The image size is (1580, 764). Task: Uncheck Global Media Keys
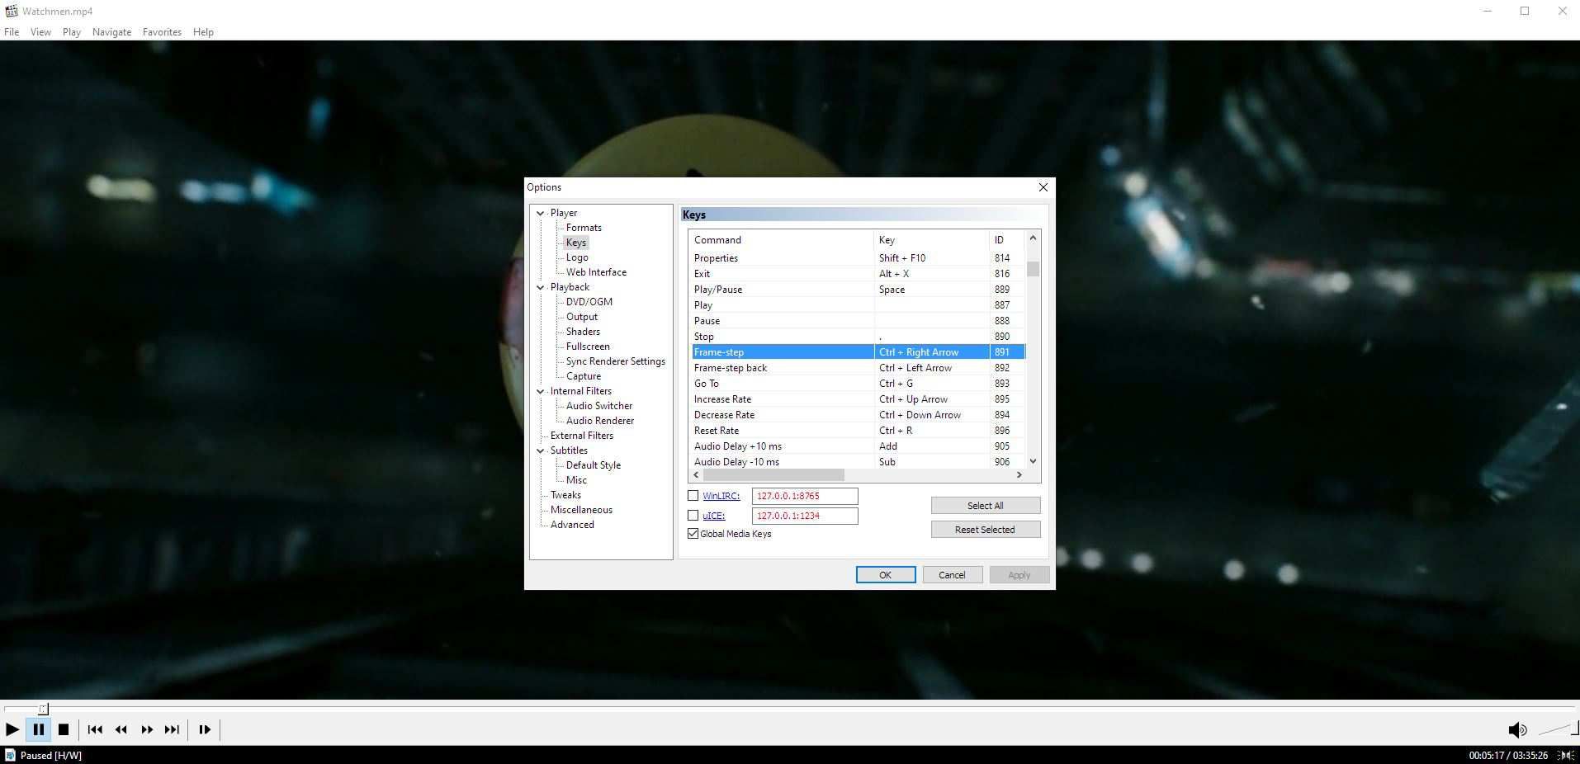(693, 534)
